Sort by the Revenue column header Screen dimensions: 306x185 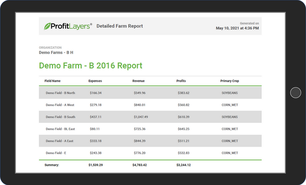point(139,81)
